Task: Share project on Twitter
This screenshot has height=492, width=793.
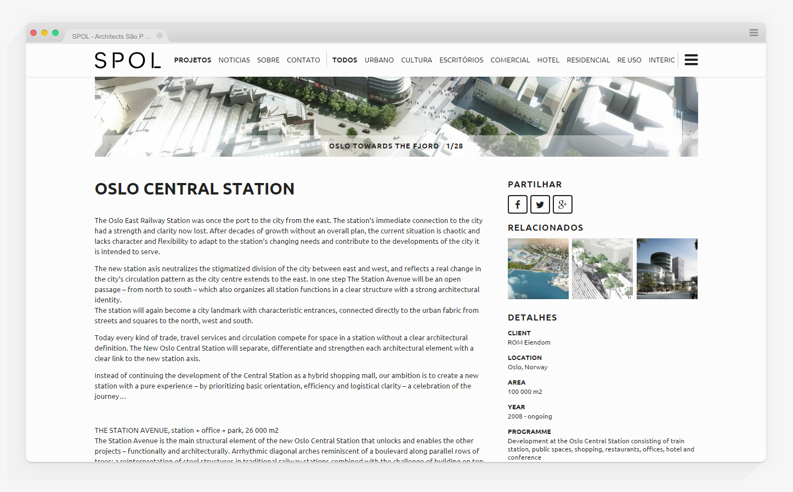Action: pos(540,204)
